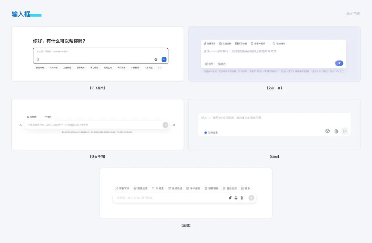The width and height of the screenshot is (372, 243).
Task: Select 深度搜索 above the 通义千问 input
Action: coord(32,117)
